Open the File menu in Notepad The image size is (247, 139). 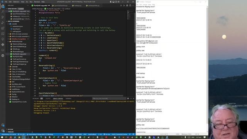(x=137, y=5)
